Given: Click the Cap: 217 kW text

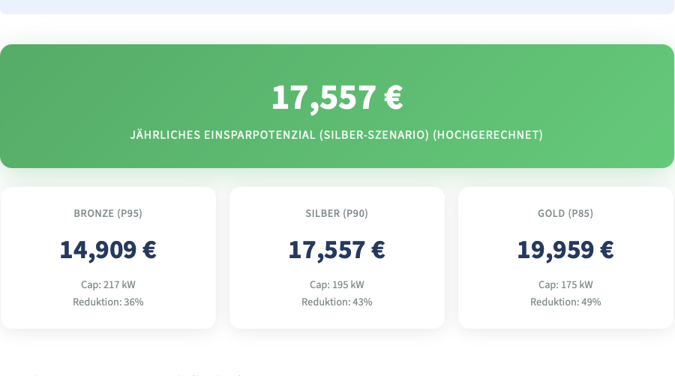Looking at the screenshot, I should point(108,284).
